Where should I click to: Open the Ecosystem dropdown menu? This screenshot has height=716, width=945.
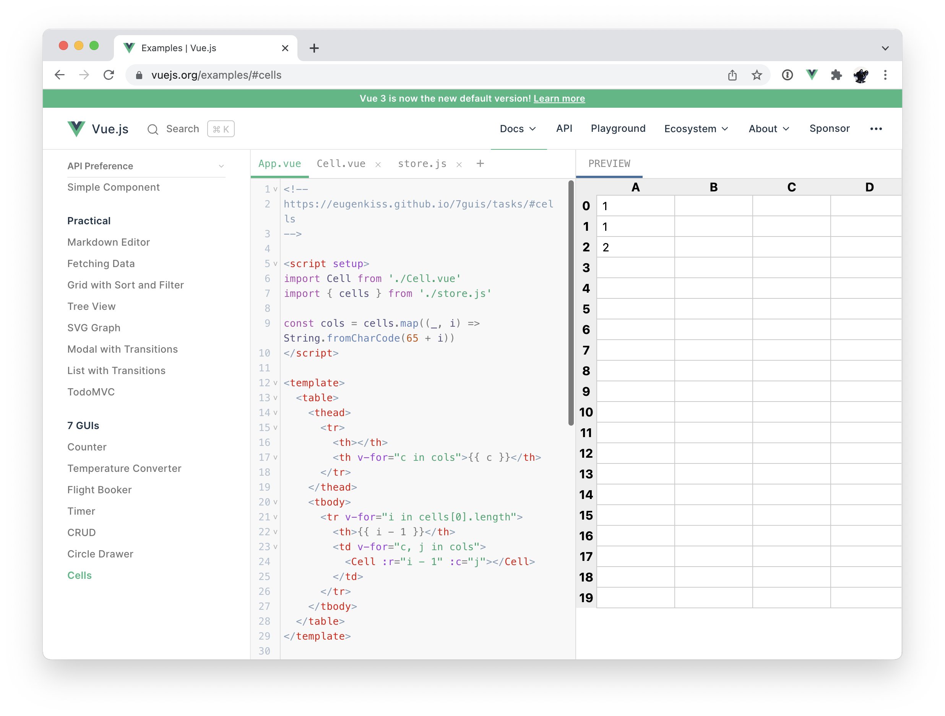(696, 129)
